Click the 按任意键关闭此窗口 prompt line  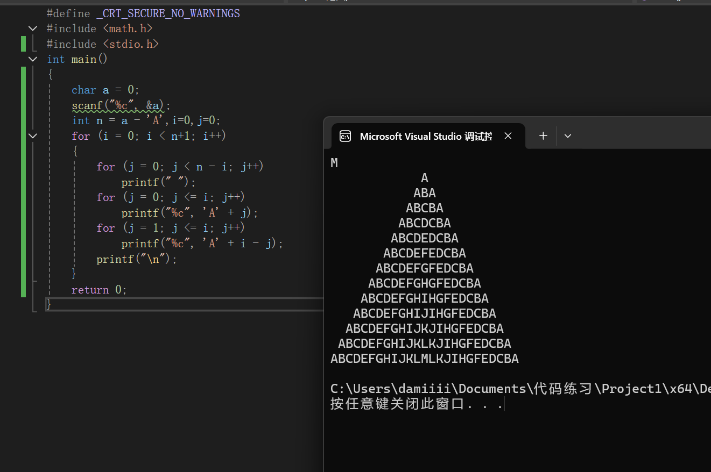pyautogui.click(x=417, y=404)
